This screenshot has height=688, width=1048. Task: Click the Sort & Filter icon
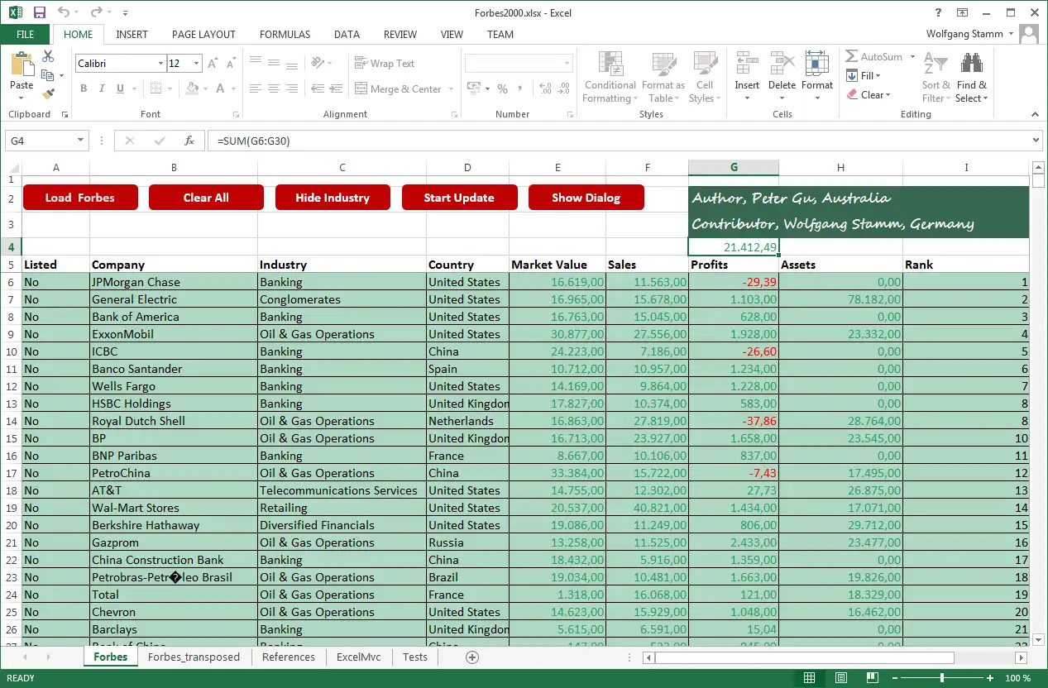pyautogui.click(x=936, y=64)
